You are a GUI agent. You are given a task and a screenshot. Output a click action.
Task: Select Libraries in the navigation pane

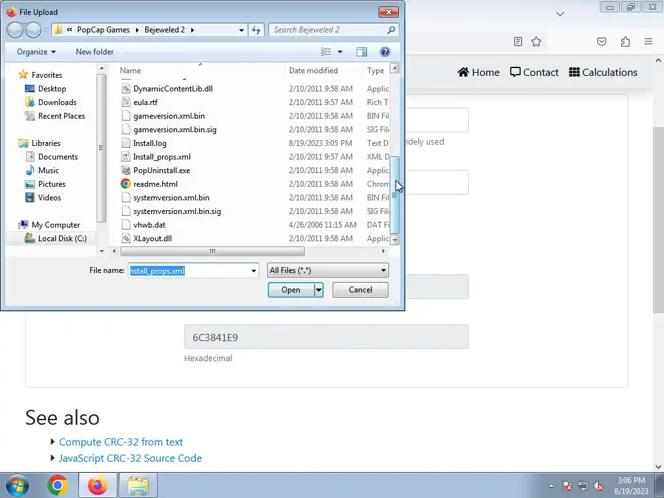click(46, 143)
